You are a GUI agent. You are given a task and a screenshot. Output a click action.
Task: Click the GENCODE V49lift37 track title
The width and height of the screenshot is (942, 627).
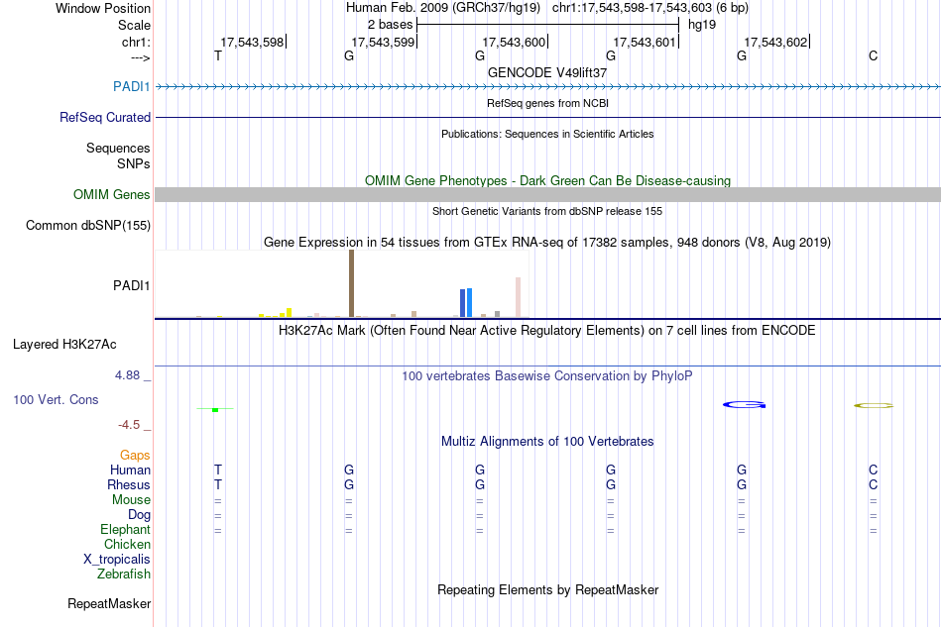click(547, 72)
